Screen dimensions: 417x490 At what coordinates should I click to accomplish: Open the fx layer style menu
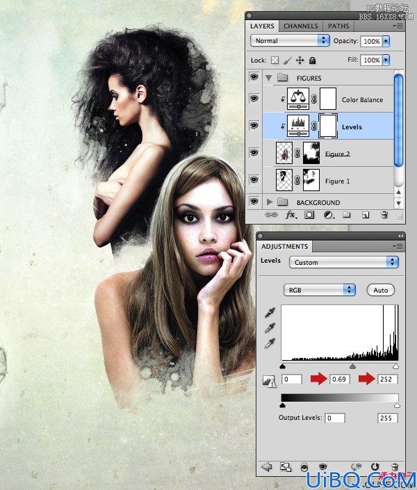[291, 215]
